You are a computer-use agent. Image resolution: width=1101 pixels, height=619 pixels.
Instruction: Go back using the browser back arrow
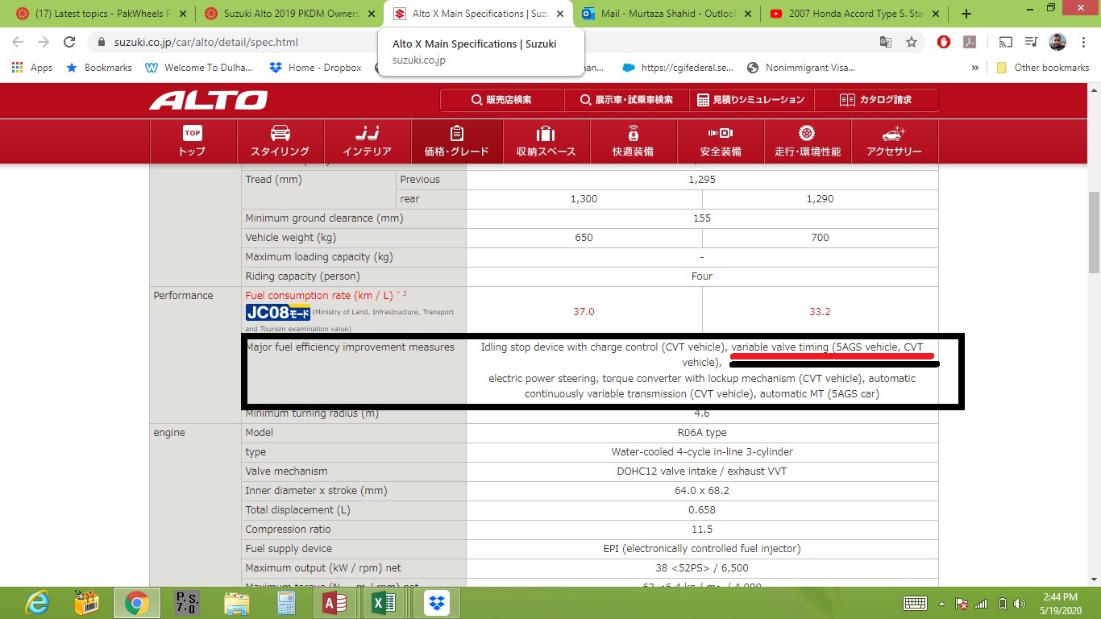pyautogui.click(x=18, y=42)
